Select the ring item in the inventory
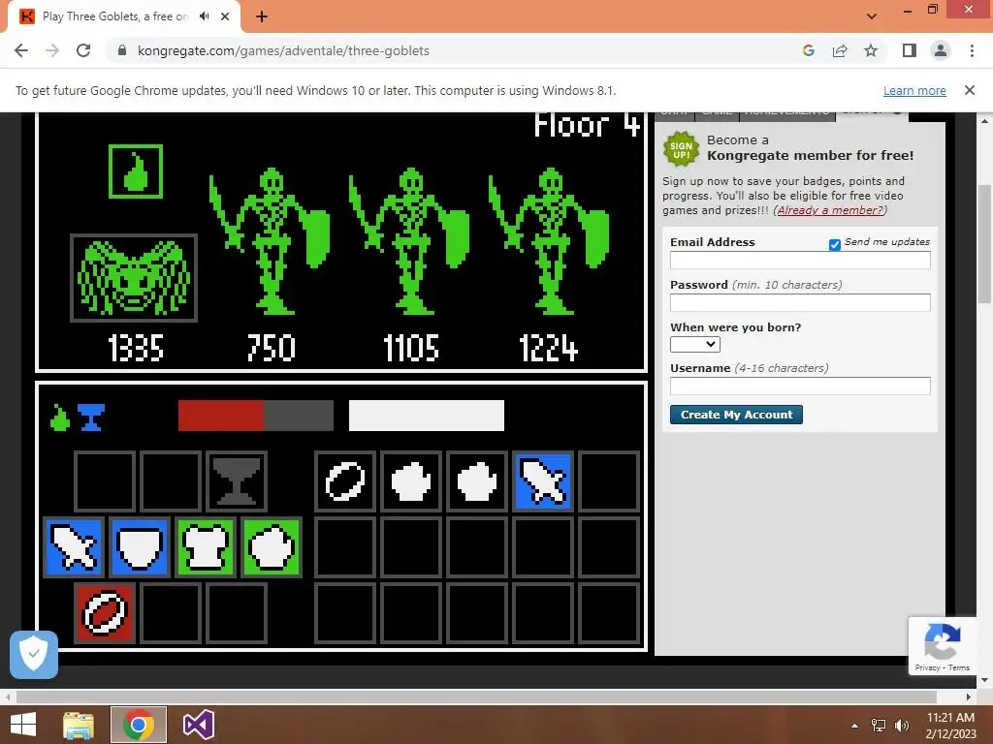Image resolution: width=993 pixels, height=744 pixels. [345, 481]
